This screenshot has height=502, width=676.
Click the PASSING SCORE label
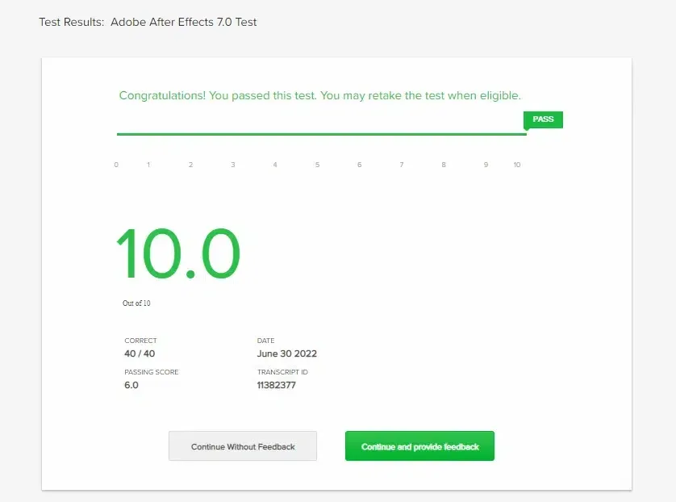click(152, 372)
